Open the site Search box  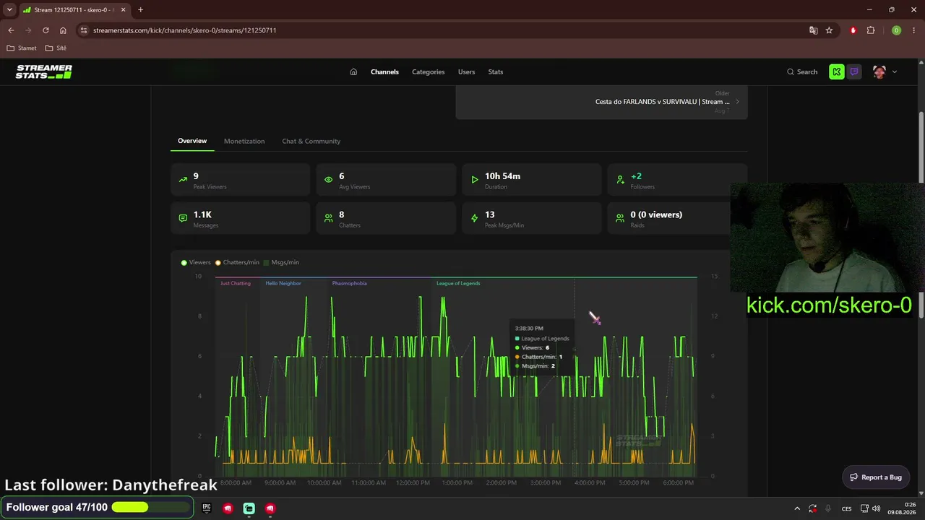(x=802, y=71)
